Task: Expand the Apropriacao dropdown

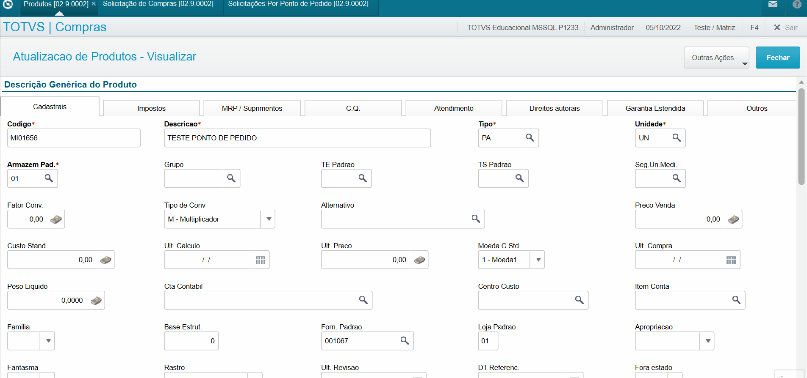Action: tap(707, 341)
